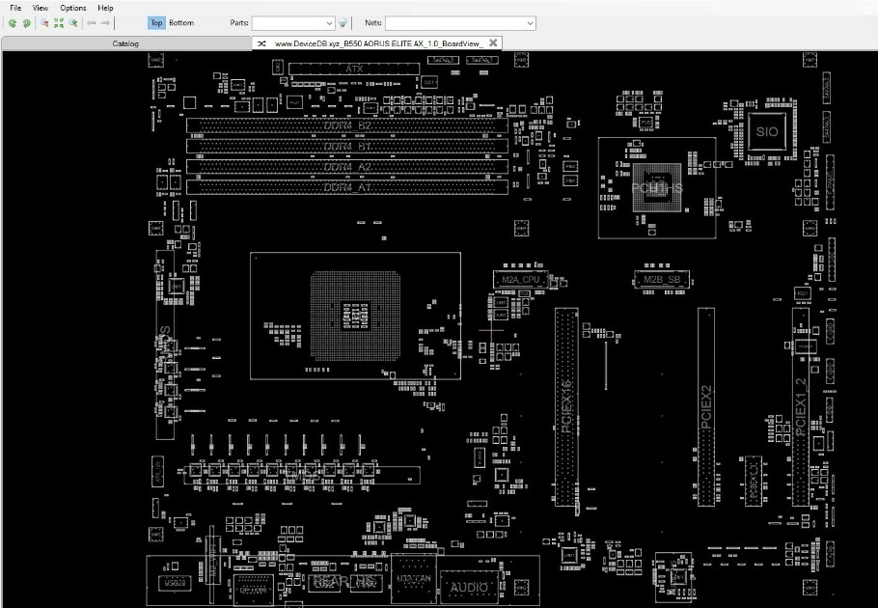This screenshot has height=608, width=878.
Task: Select the U32_LAN rear port component
Action: point(413,578)
